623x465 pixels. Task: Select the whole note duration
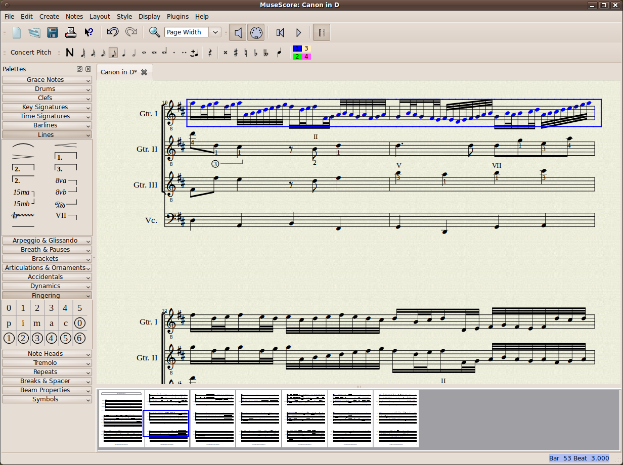click(143, 52)
